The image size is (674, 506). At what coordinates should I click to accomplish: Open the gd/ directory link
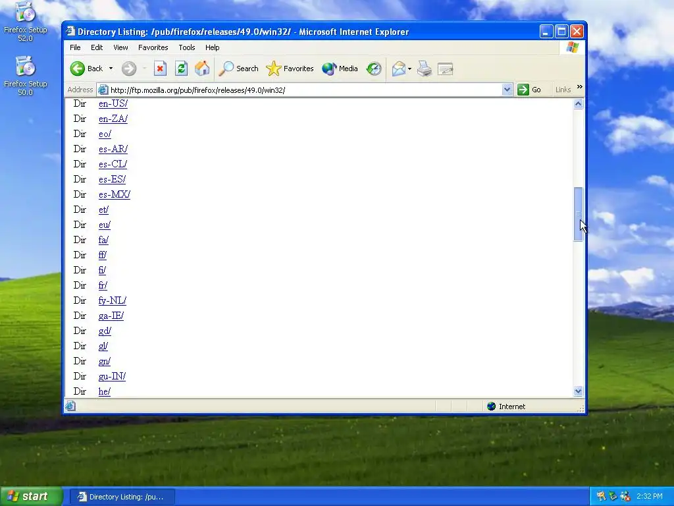tap(105, 331)
